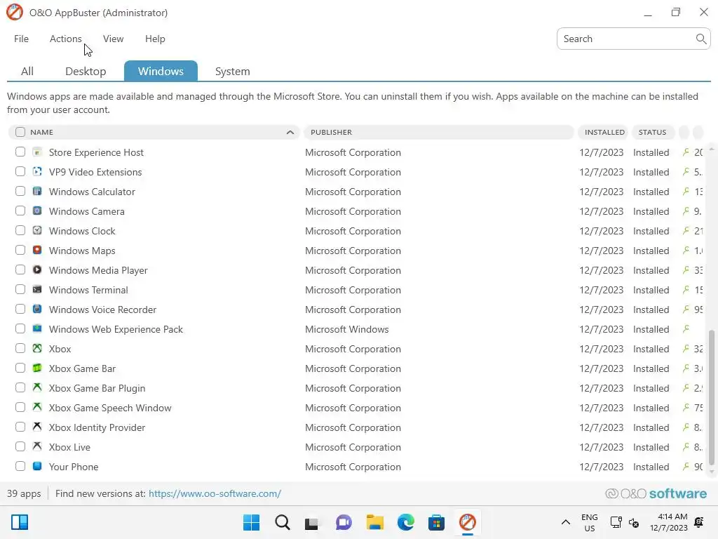The width and height of the screenshot is (718, 539).
Task: Sort by the PUBLISHER column header
Action: click(x=438, y=132)
